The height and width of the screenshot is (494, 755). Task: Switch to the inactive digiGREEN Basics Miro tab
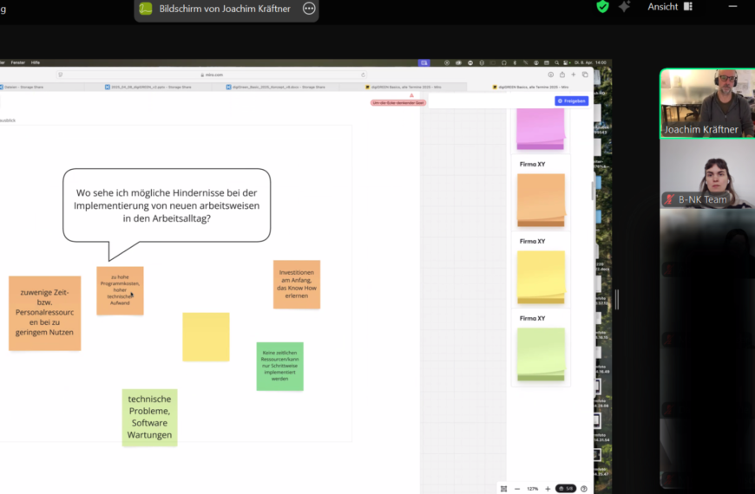(403, 87)
